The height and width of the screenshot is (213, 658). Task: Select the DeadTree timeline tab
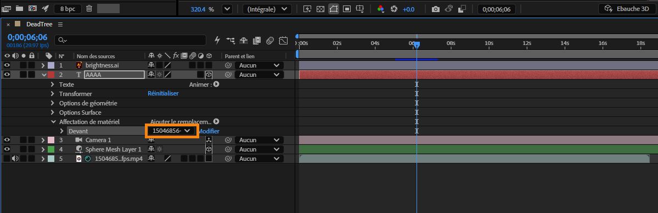coord(39,24)
